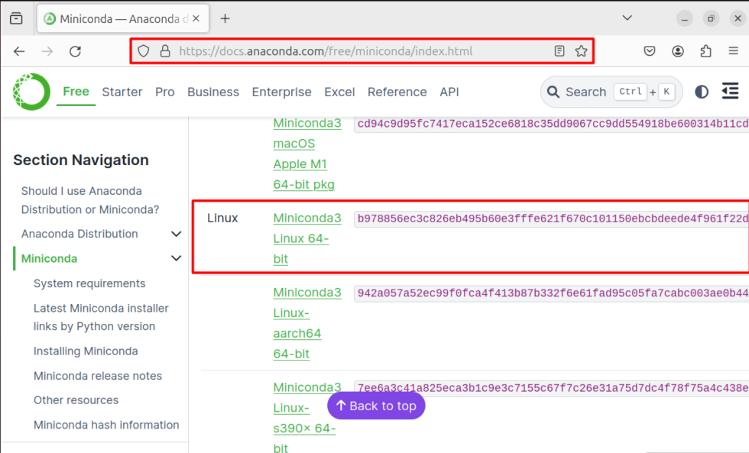Collapse the Miniconda section chevron
749x453 pixels.
pos(177,258)
